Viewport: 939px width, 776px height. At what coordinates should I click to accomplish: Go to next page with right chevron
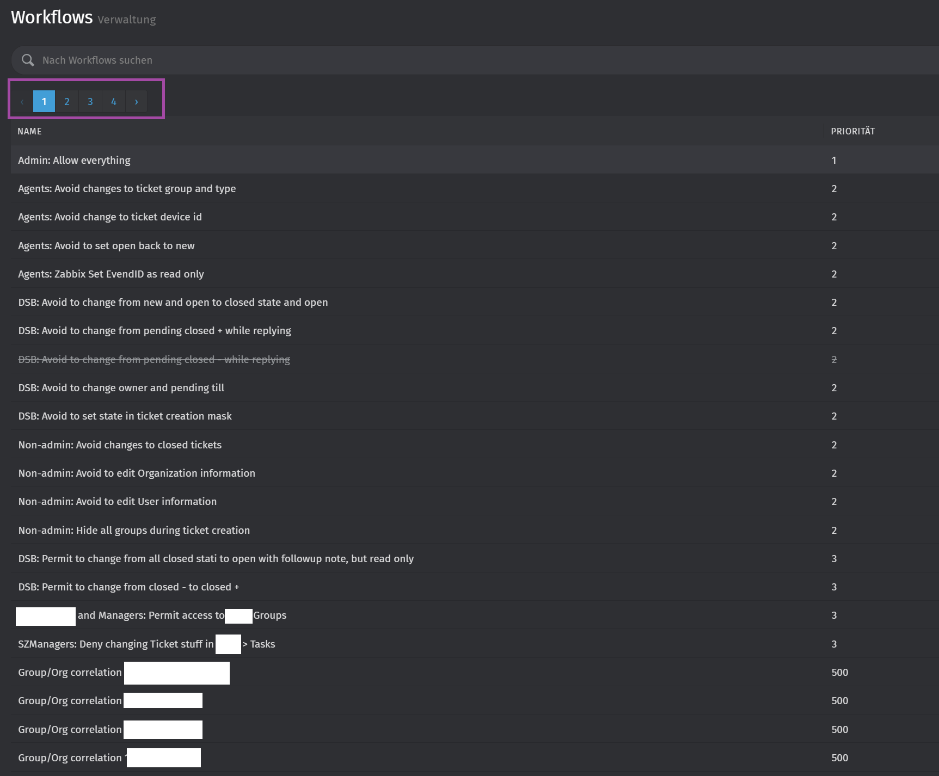tap(136, 102)
